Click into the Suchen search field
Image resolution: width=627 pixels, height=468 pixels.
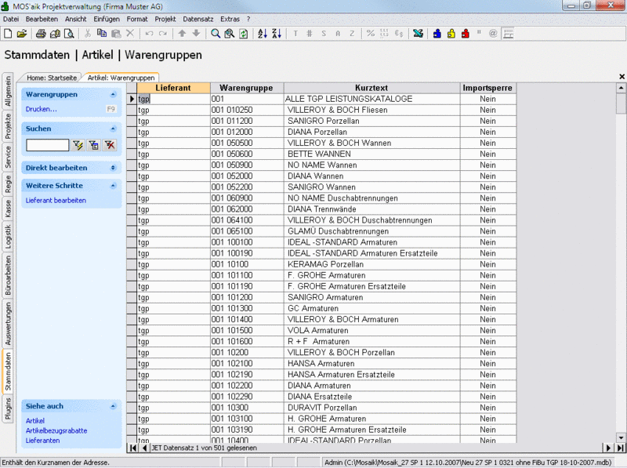[48, 145]
